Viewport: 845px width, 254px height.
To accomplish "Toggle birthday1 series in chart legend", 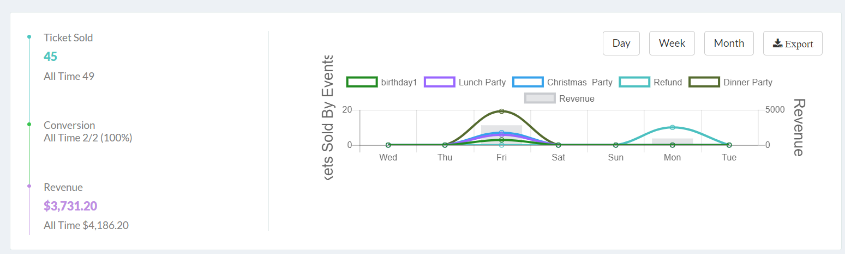I will 382,82.
